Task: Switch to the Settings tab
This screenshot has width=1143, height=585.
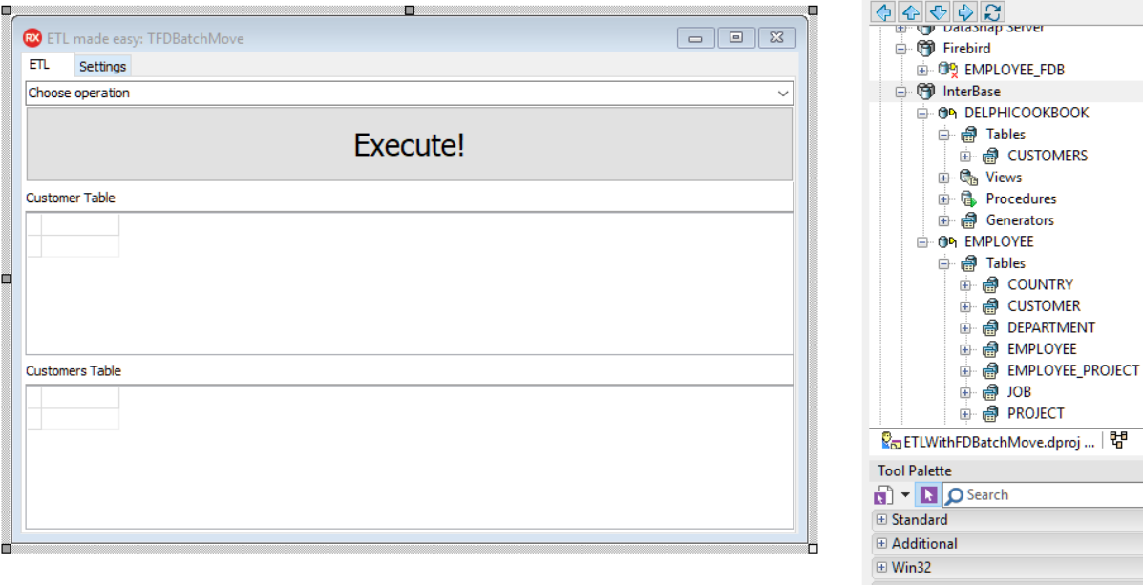Action: click(x=103, y=66)
